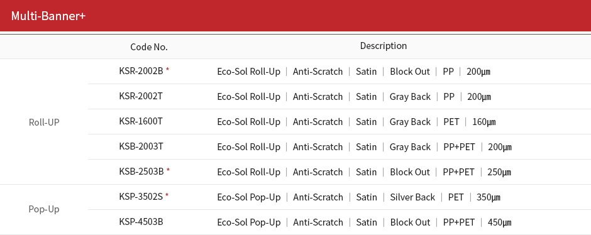Click the red asterisk beside KSB-2503B
This screenshot has width=591, height=235.
point(168,170)
